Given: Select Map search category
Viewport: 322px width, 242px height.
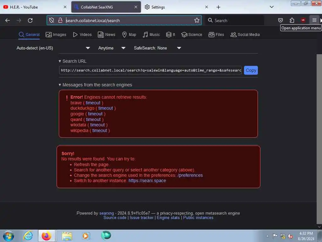Looking at the screenshot, I should coord(129,35).
